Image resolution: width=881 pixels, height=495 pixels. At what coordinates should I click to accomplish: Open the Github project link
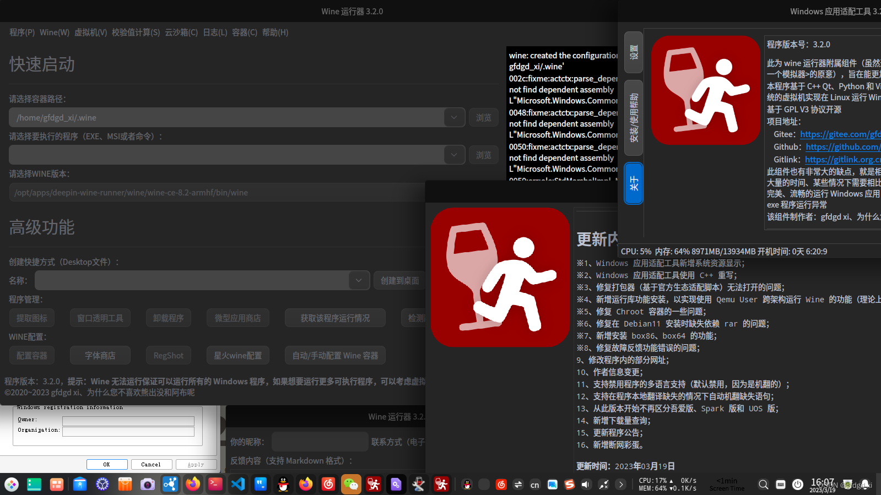pos(843,146)
